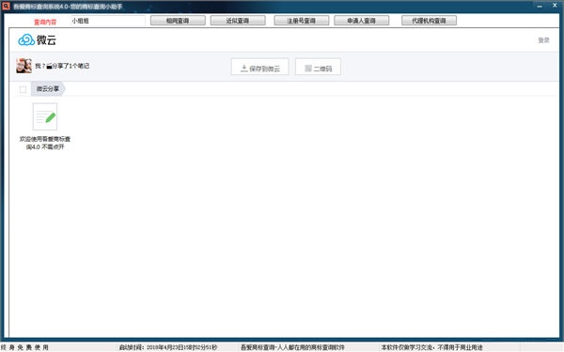564x352 pixels.
Task: Click the status bar start time text
Action: pos(168,347)
